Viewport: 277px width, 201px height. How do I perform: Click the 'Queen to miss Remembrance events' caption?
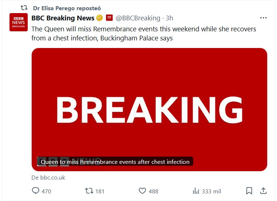pyautogui.click(x=115, y=162)
